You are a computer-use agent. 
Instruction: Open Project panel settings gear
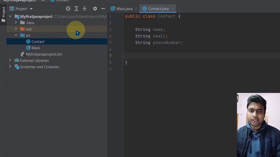tap(95, 9)
